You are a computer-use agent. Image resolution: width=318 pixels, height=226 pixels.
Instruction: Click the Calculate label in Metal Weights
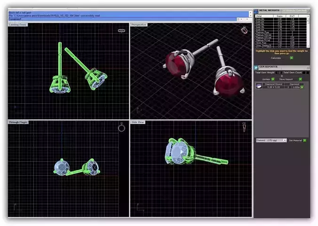point(276,58)
